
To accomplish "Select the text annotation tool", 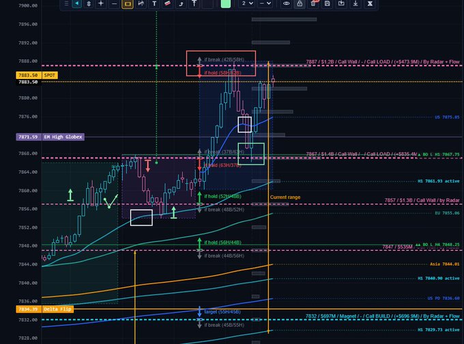I will (x=154, y=4).
